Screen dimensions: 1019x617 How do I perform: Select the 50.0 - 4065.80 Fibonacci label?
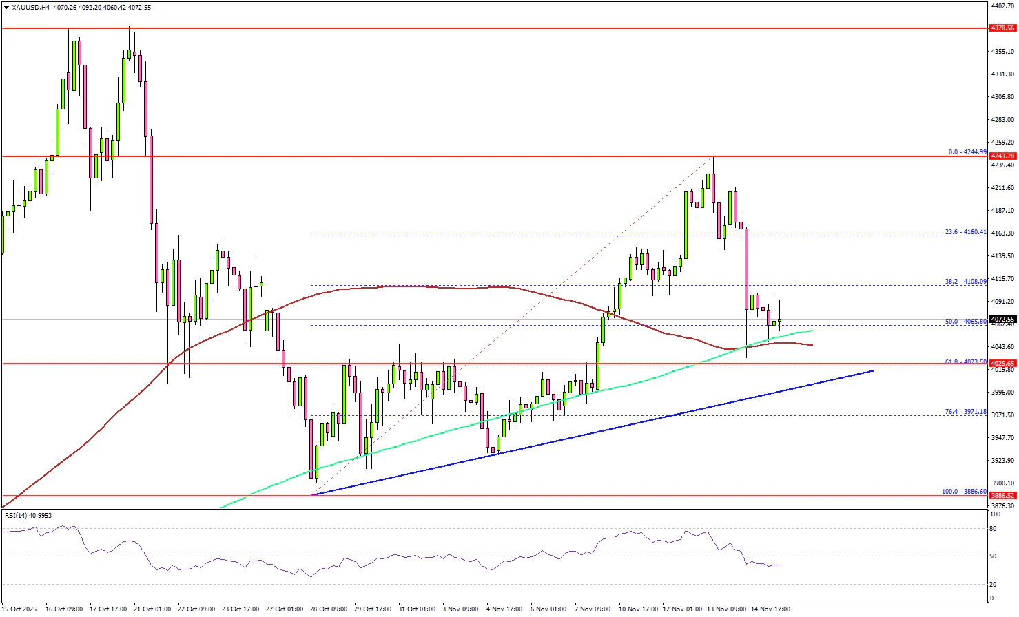966,322
